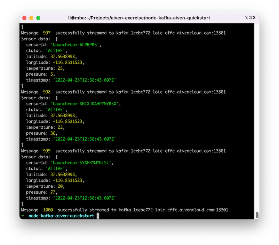Image resolution: width=279 pixels, height=245 pixels.
Task: Click the pressure value 77
Action: (x=53, y=192)
